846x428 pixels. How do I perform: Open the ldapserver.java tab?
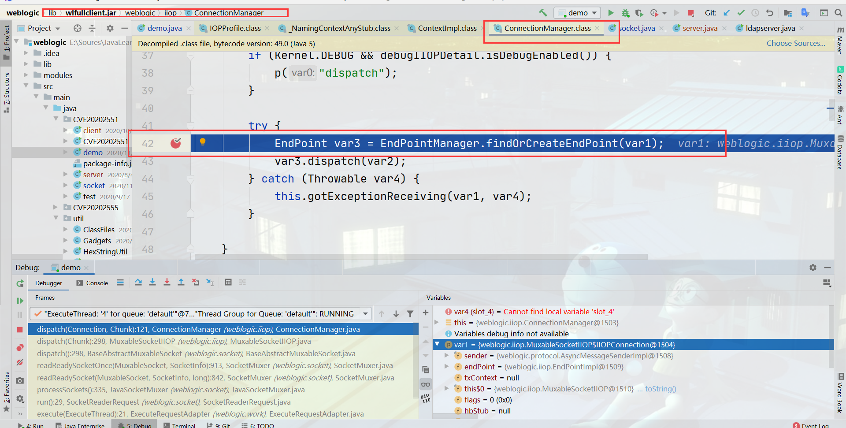tap(770, 28)
